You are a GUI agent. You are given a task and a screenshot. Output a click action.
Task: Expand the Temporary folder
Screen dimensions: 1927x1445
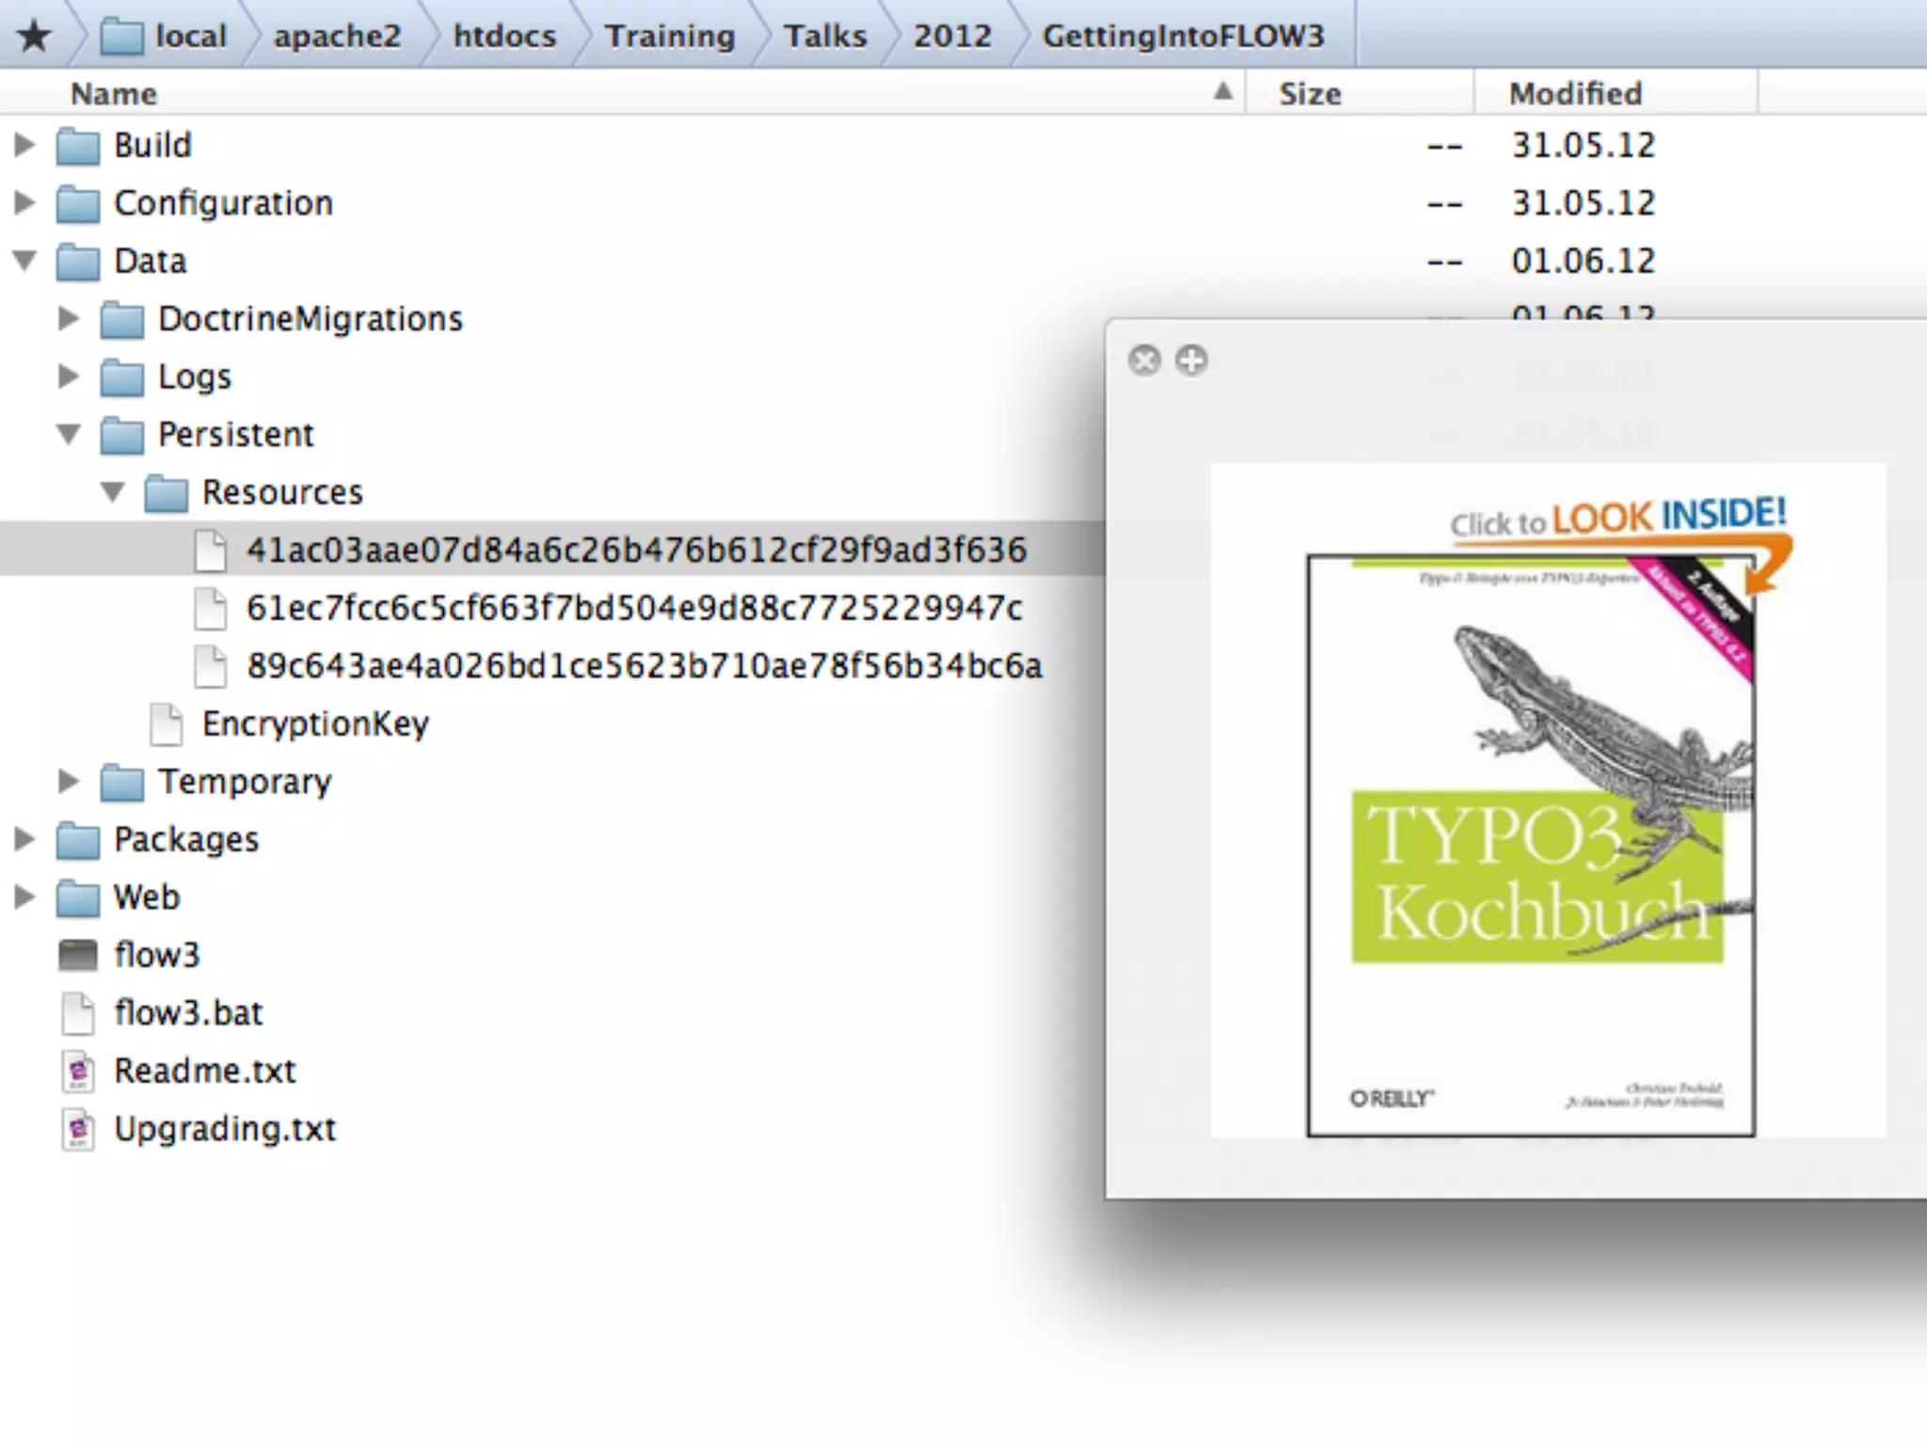[x=68, y=781]
